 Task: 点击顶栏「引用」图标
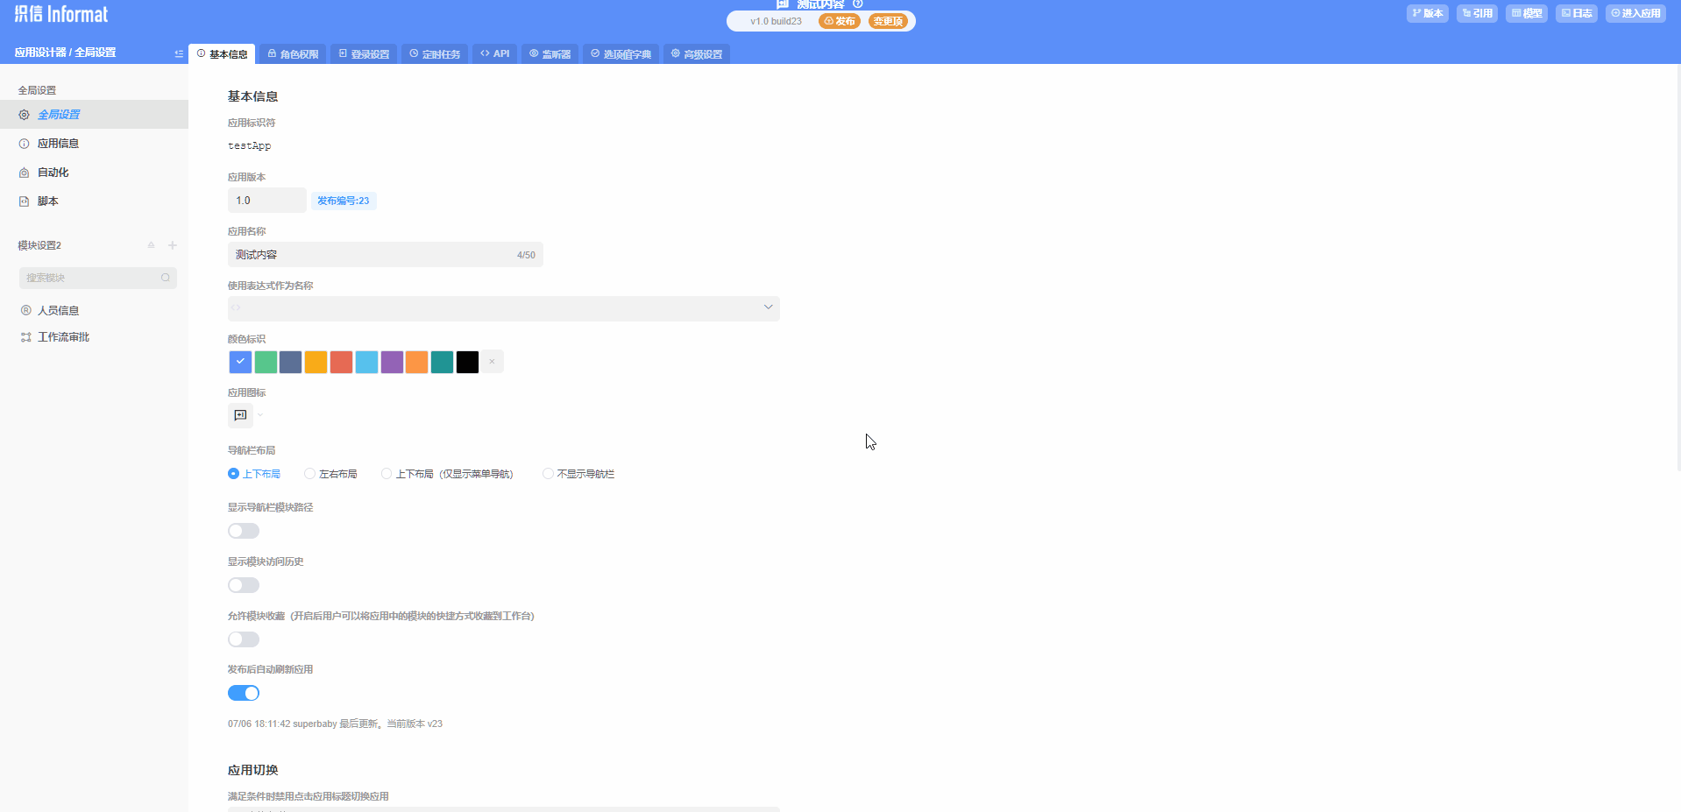1477,13
